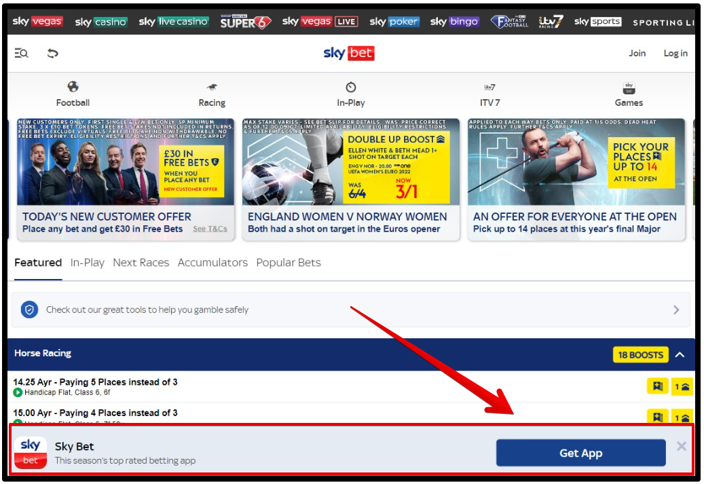
Task: Open the Sky Bingo brand link
Action: pyautogui.click(x=454, y=22)
